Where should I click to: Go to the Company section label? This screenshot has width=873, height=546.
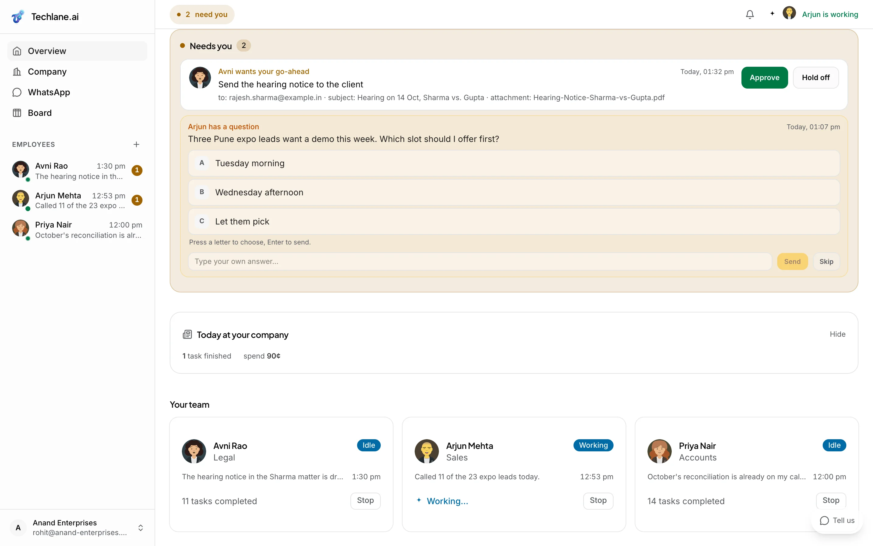pos(47,72)
